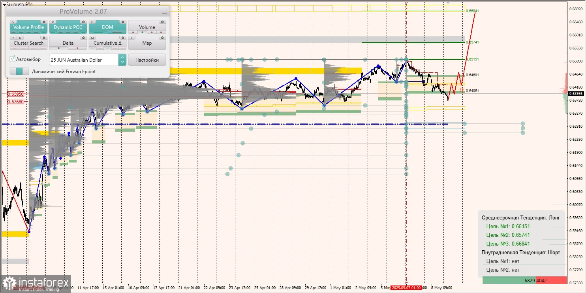586x293 pixels.
Task: Click Цель №2: 0.65741 in info panel
Action: 508,235
